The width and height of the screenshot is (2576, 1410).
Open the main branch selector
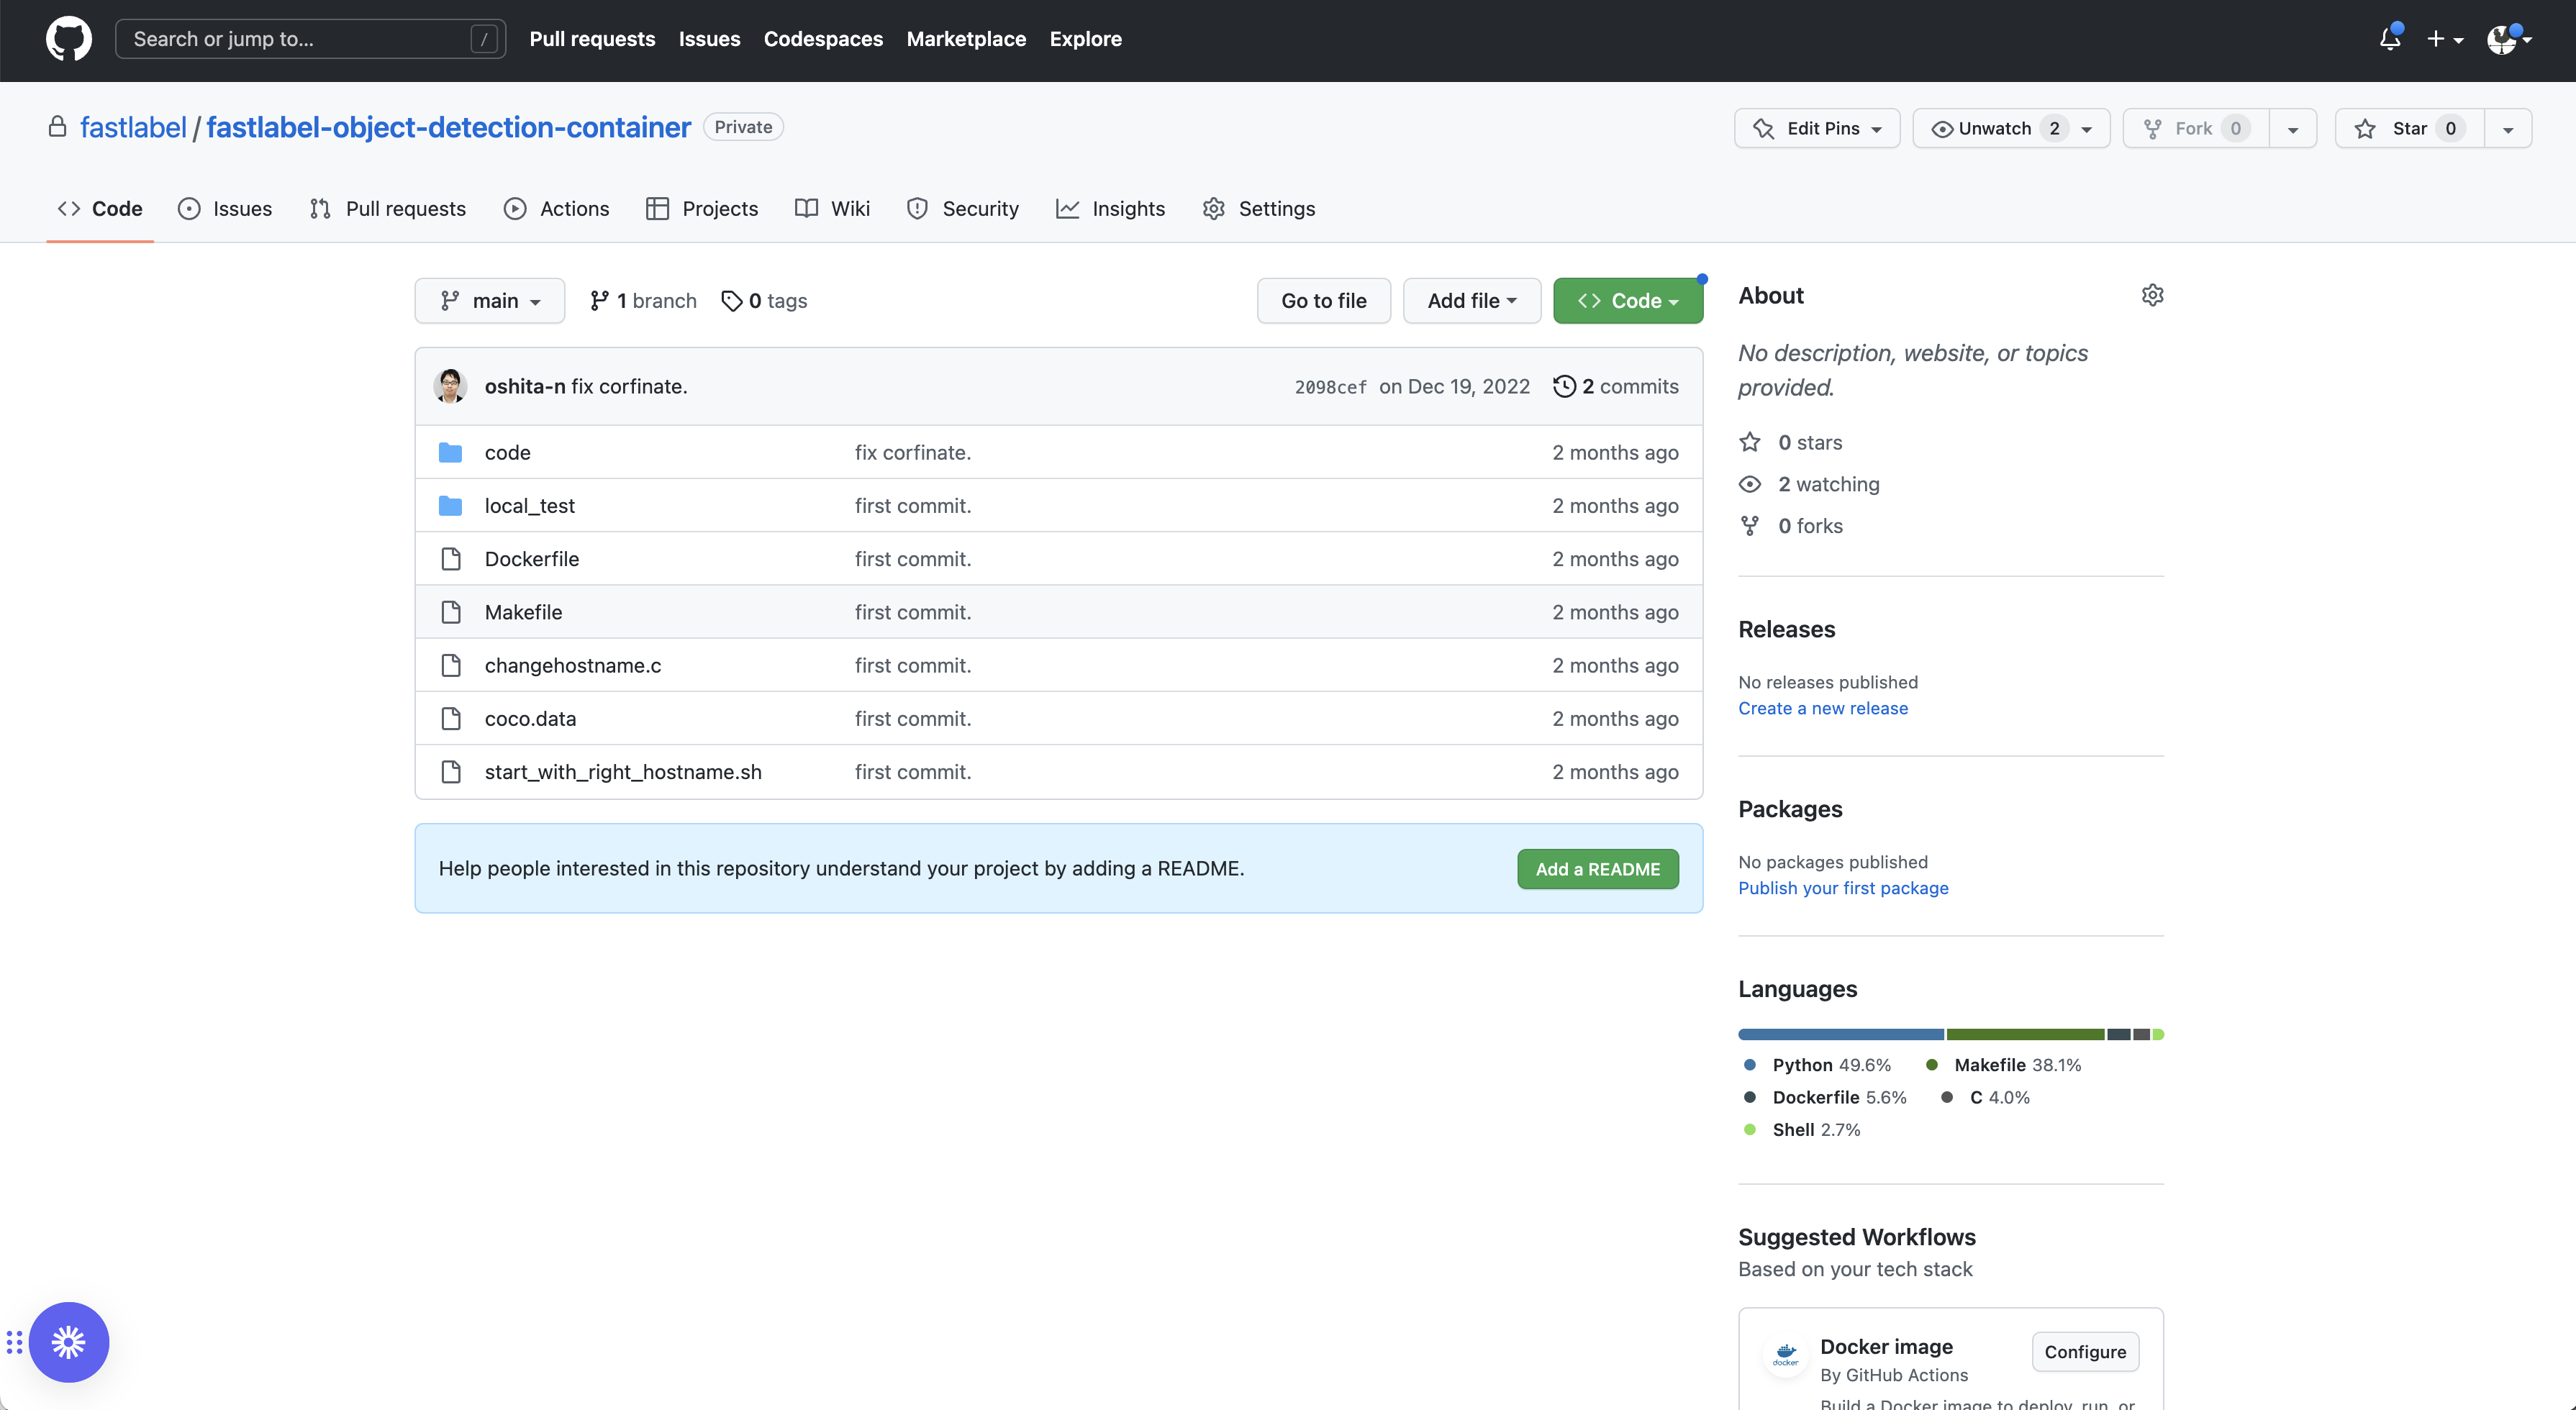tap(490, 301)
